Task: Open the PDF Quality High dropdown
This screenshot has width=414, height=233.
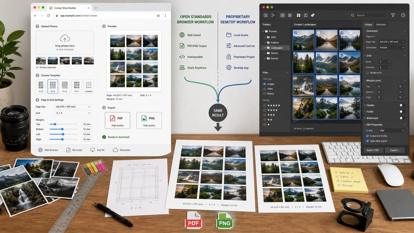Action: click(392, 130)
